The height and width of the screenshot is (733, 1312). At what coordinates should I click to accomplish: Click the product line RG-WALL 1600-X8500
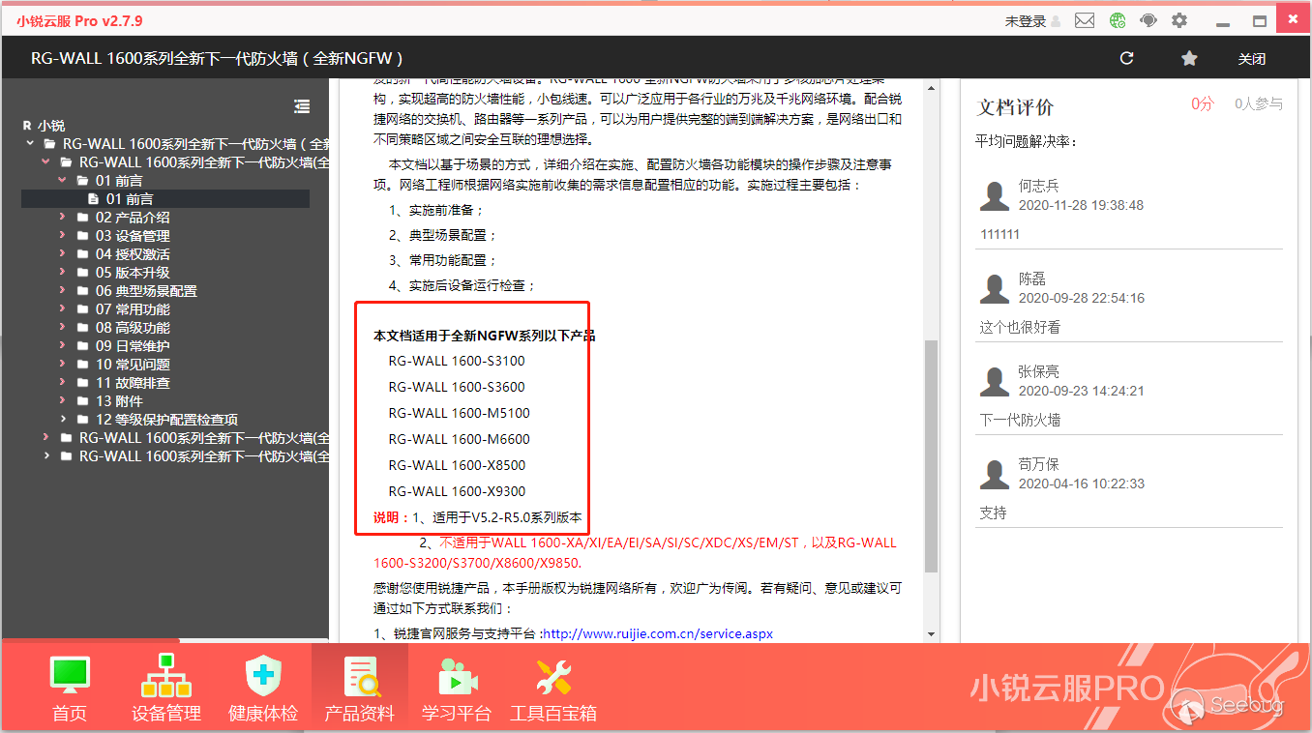458,466
